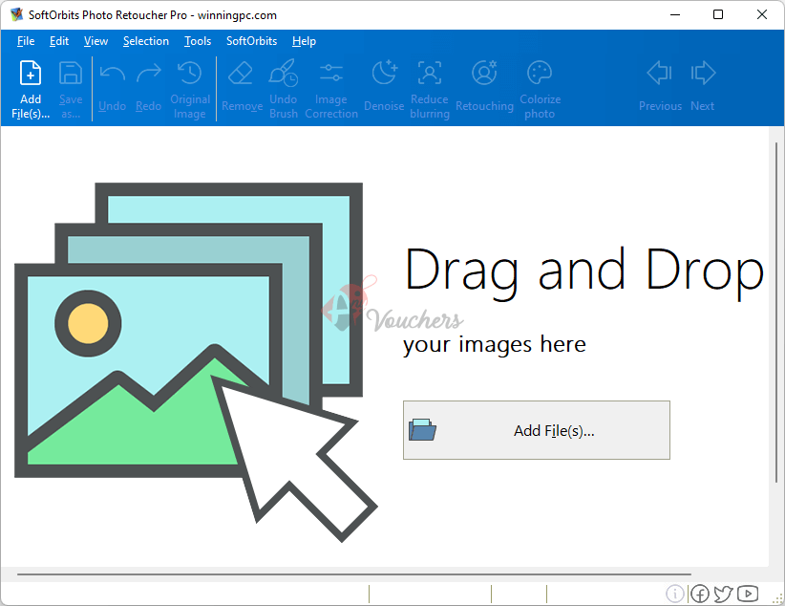
Task: Go to the Previous image
Action: tap(660, 75)
